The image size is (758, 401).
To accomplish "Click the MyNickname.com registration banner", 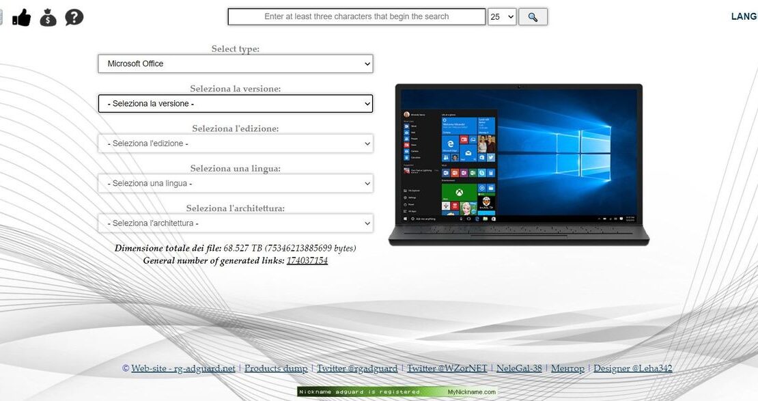I will pos(397,392).
